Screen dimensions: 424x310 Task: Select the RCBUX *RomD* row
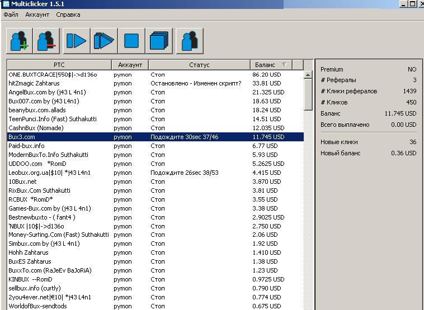pyautogui.click(x=156, y=199)
